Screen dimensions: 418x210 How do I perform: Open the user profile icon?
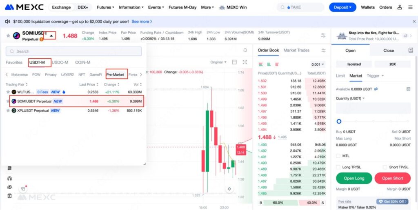[x=400, y=7]
